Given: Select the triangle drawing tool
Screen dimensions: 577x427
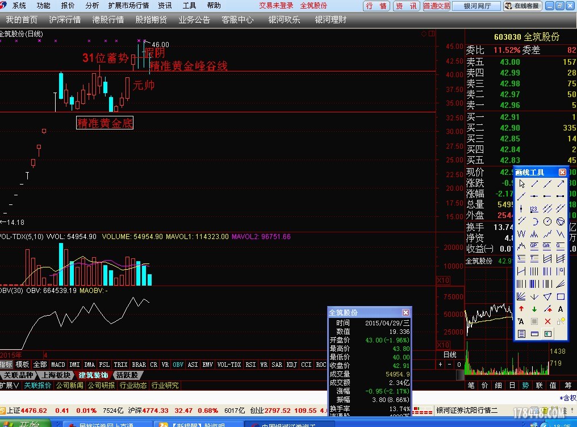Looking at the screenshot, I should click(x=547, y=296).
